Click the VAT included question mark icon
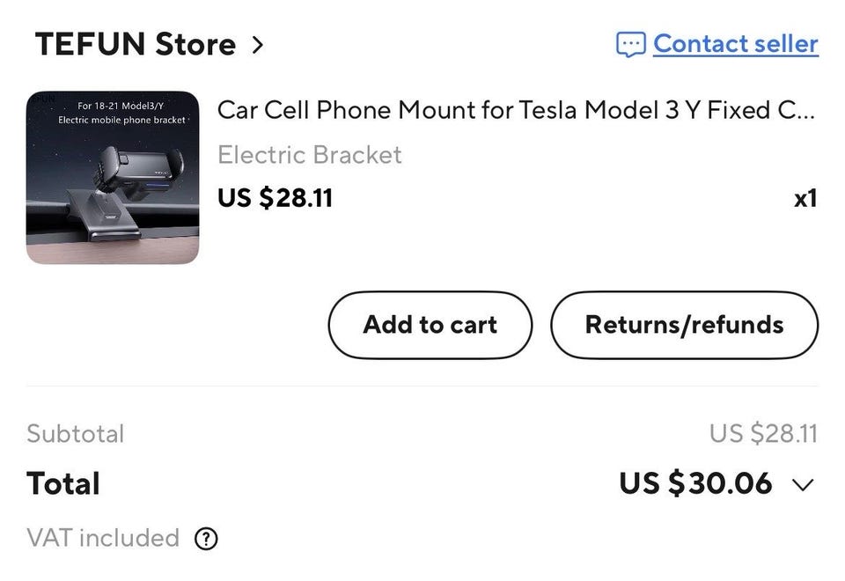845x581 pixels. [x=205, y=539]
